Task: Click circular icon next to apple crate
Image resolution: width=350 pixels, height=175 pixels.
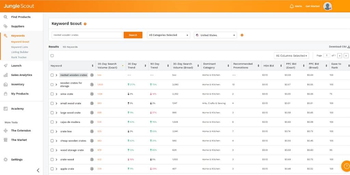Action: pyautogui.click(x=92, y=169)
